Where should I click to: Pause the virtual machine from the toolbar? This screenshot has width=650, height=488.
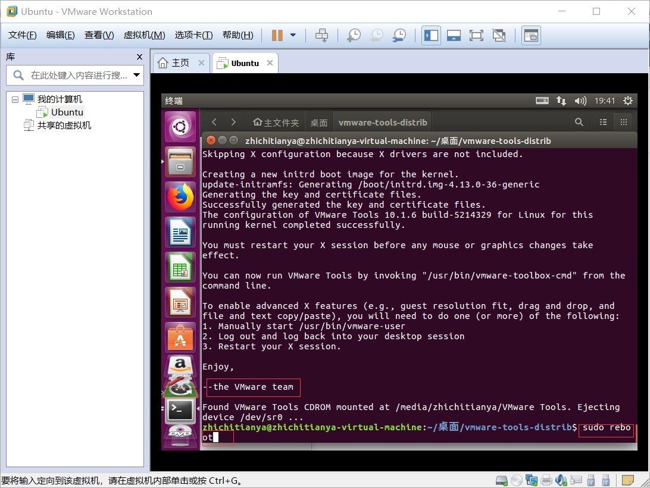277,35
